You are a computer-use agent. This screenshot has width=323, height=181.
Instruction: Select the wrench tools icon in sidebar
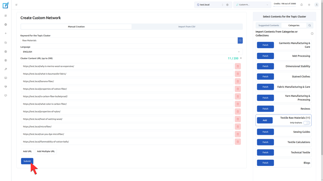click(x=6, y=69)
